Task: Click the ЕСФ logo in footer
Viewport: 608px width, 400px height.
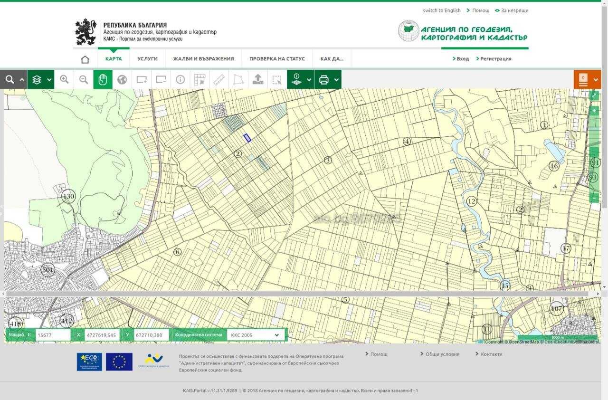Action: [x=89, y=362]
